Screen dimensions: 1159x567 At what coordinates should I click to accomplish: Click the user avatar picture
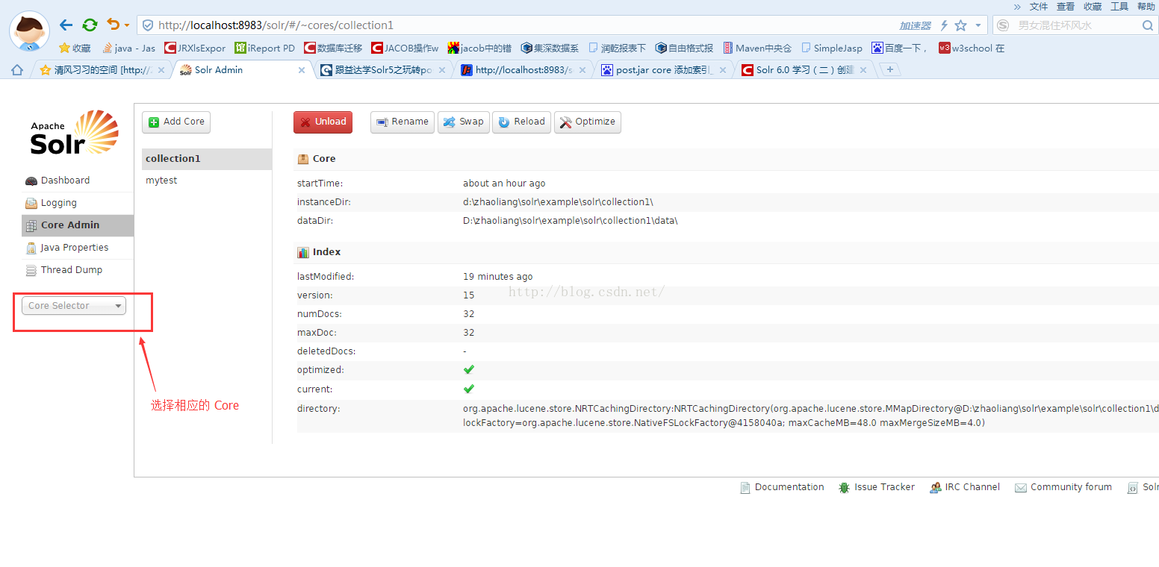(30, 32)
